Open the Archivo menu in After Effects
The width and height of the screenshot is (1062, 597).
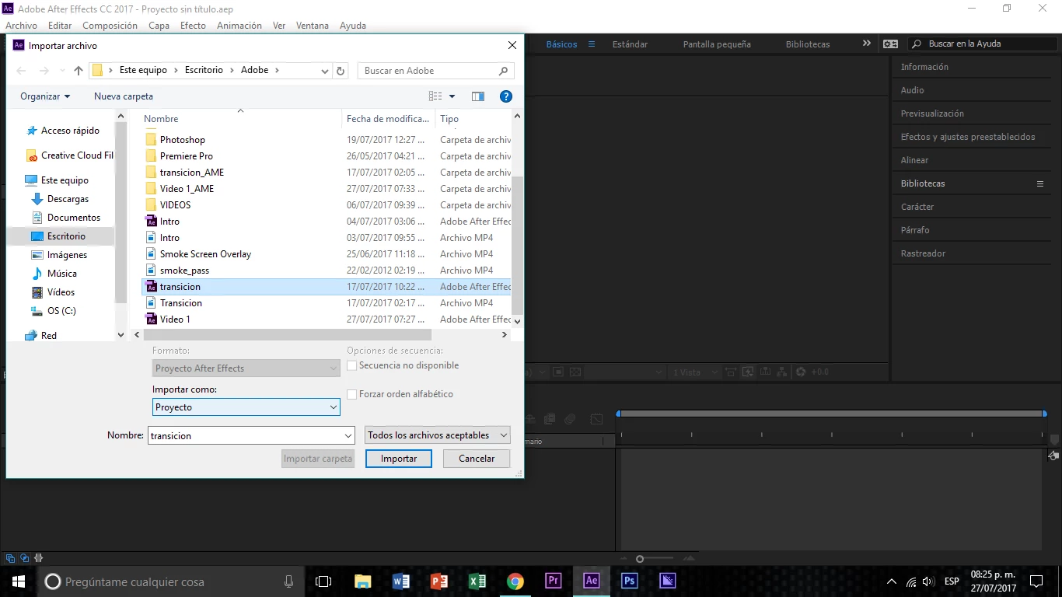(21, 26)
